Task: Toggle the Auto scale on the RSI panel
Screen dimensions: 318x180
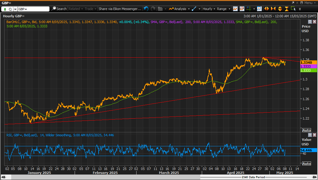Action: click(306, 164)
